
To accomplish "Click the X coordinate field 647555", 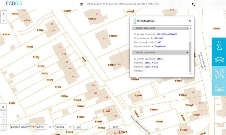I will coord(41,127).
